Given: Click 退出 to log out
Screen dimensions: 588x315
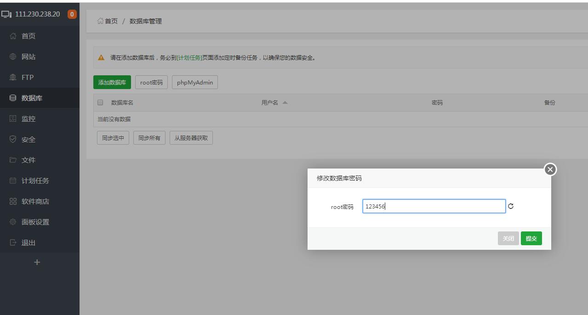Looking at the screenshot, I should coord(29,243).
